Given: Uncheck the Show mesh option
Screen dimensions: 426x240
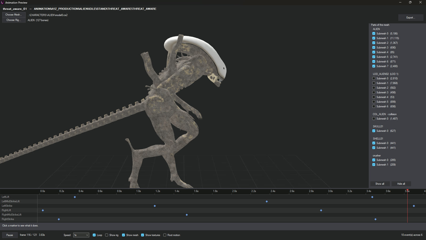Looking at the screenshot, I should pyautogui.click(x=124, y=235).
